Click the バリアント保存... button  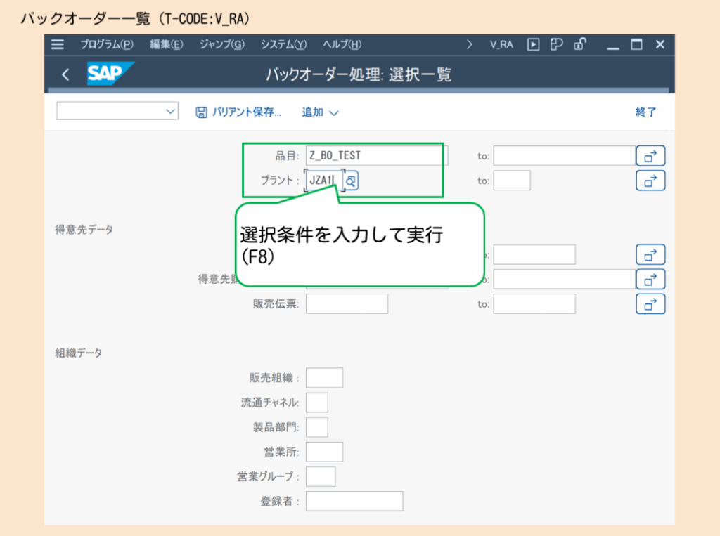click(x=238, y=112)
